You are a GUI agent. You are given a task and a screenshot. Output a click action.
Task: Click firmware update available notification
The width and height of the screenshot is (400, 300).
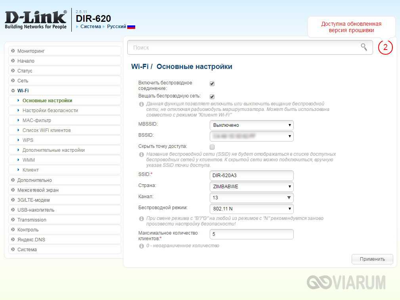[351, 27]
